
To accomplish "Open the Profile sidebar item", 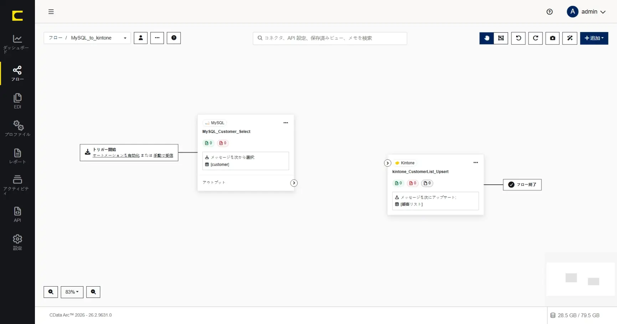I will pyautogui.click(x=17, y=128).
